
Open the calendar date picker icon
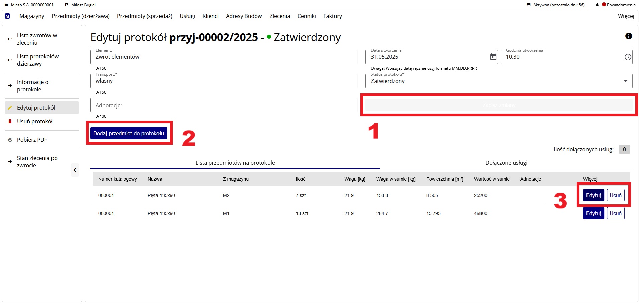(493, 57)
